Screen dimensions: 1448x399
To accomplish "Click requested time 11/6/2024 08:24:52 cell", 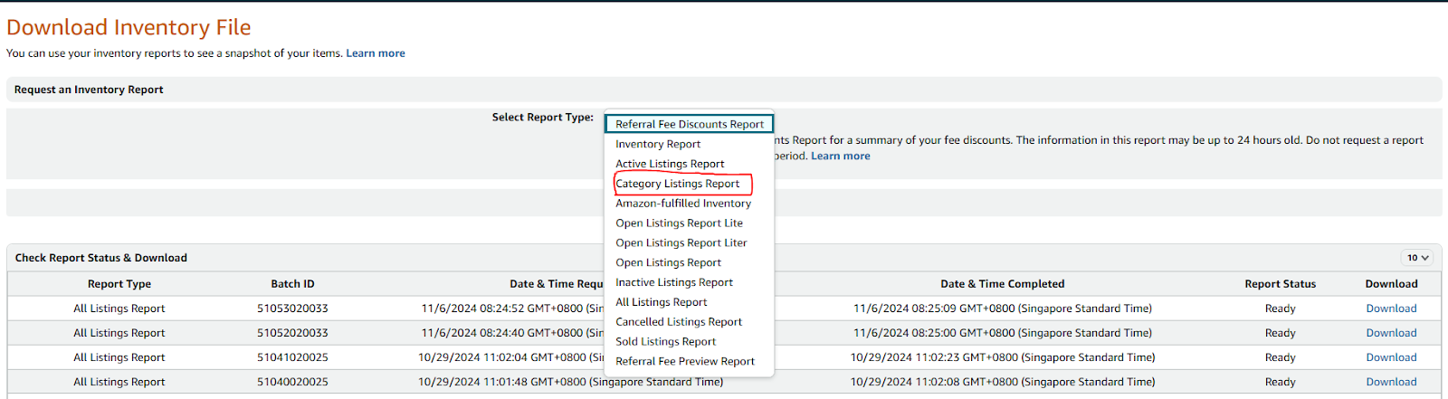I will coord(512,309).
